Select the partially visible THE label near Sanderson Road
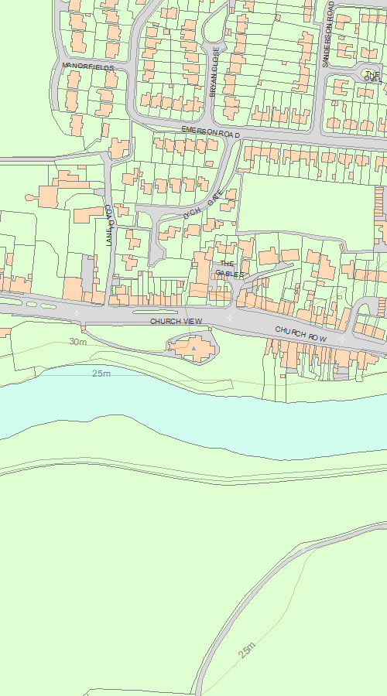Viewport: 387px width, 696px height. click(373, 73)
